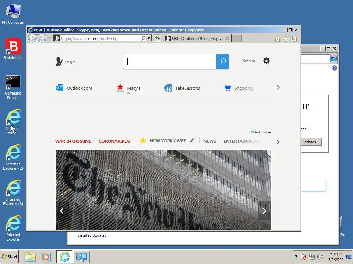
Task: Open Internet Explorer (3) desktop shortcut
Action: [13, 193]
